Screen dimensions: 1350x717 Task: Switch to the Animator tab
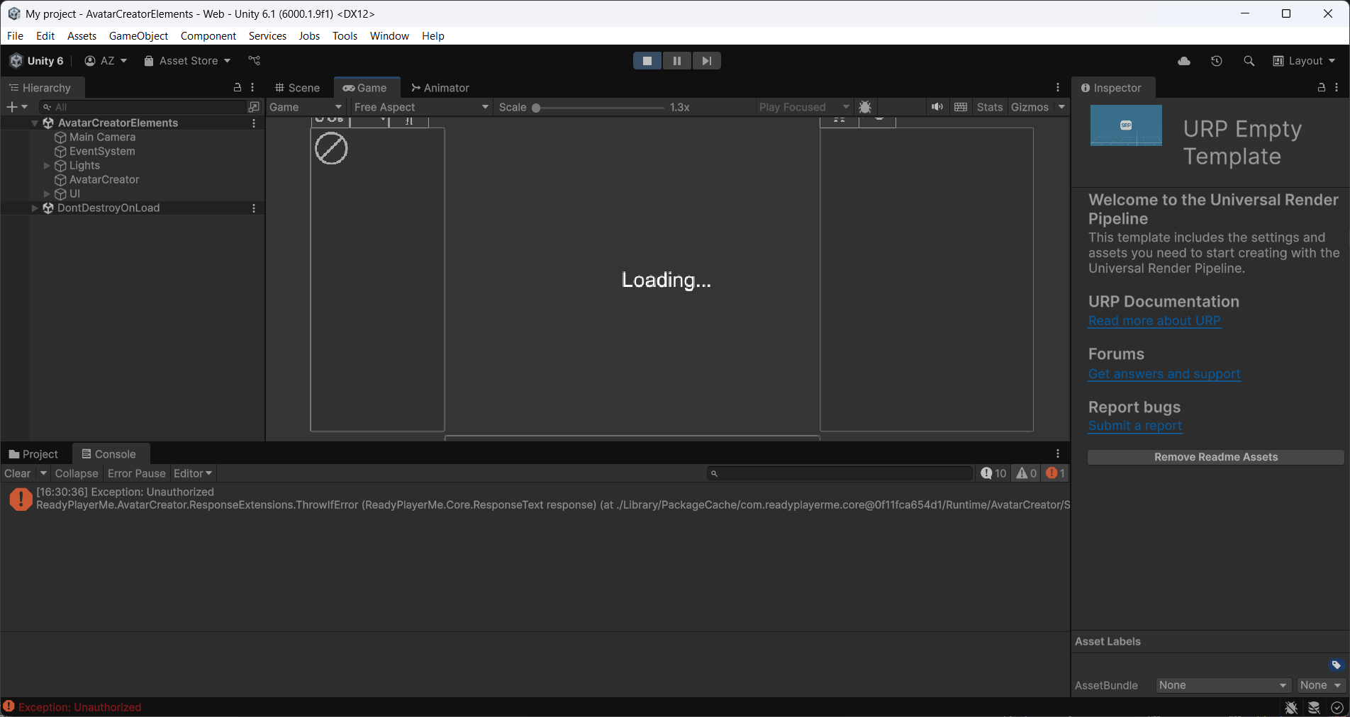[x=440, y=88]
